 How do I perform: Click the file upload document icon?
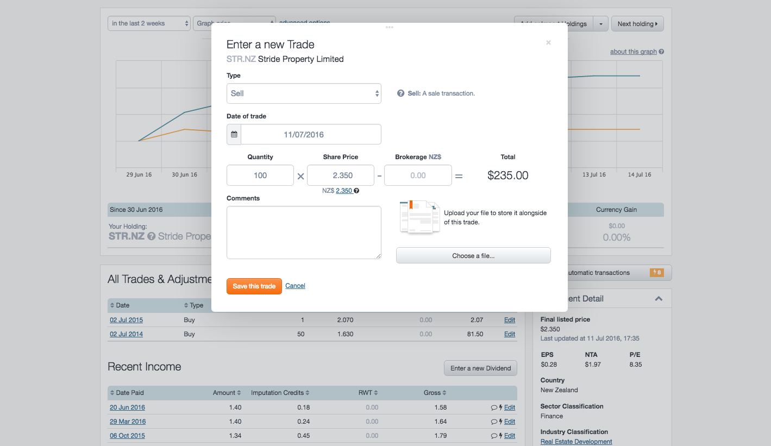419,217
